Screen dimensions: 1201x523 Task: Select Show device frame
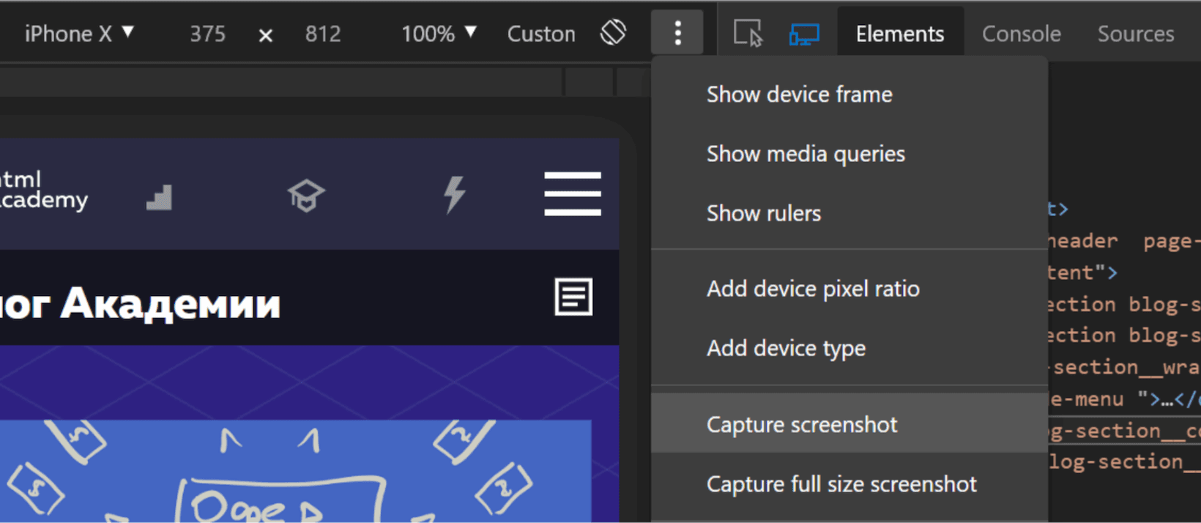pyautogui.click(x=849, y=94)
